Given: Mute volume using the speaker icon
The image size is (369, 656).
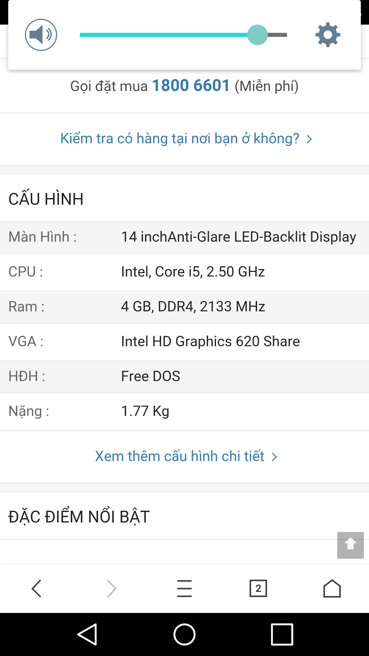Looking at the screenshot, I should click(41, 35).
